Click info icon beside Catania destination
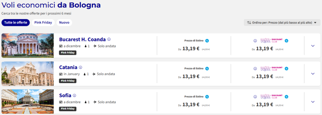322x115 pixels. tap(80, 67)
